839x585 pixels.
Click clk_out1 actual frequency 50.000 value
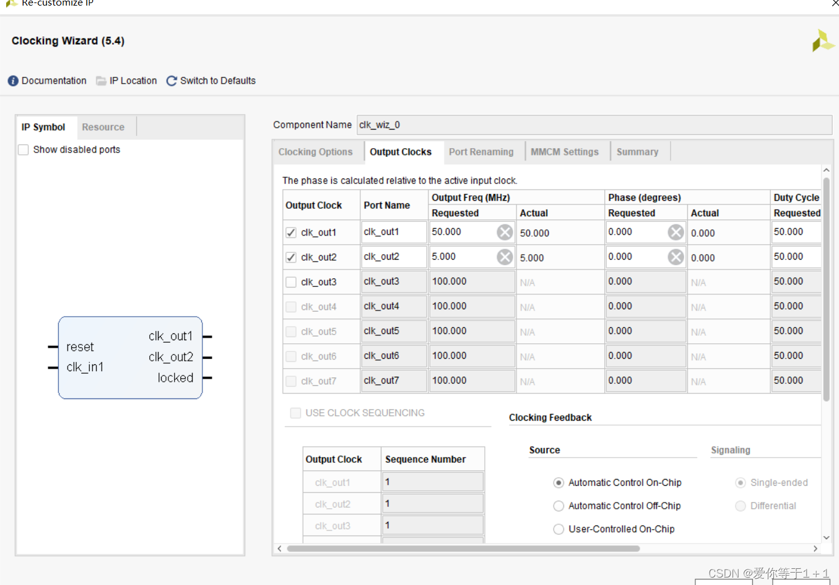coord(534,234)
